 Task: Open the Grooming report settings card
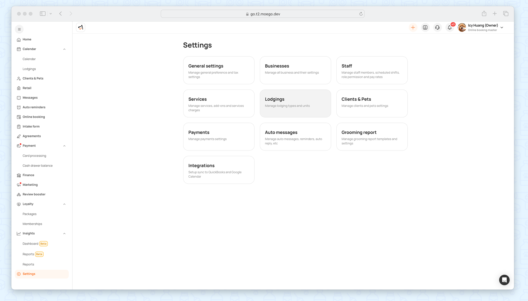point(372,137)
